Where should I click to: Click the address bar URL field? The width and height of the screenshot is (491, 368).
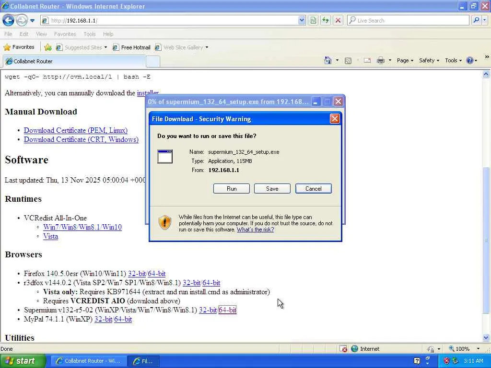tap(169, 21)
